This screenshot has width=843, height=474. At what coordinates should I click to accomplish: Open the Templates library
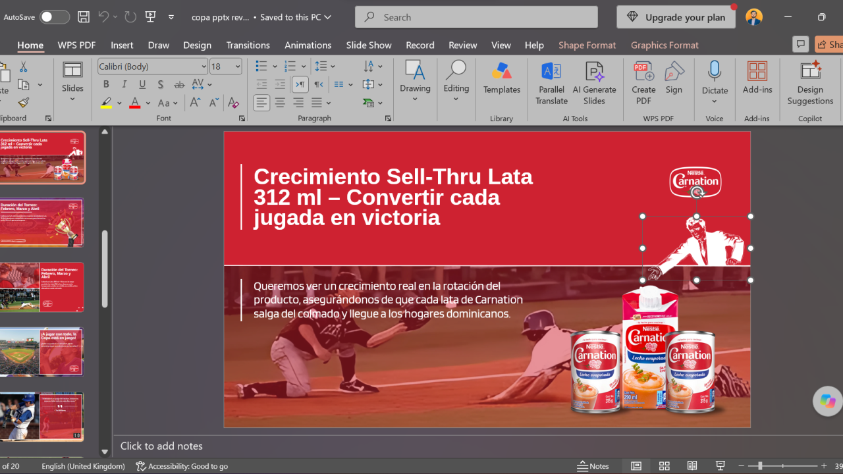click(x=502, y=78)
